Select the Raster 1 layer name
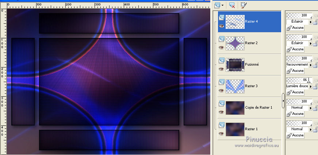Screen dimensions: 318x155 tap(251, 129)
